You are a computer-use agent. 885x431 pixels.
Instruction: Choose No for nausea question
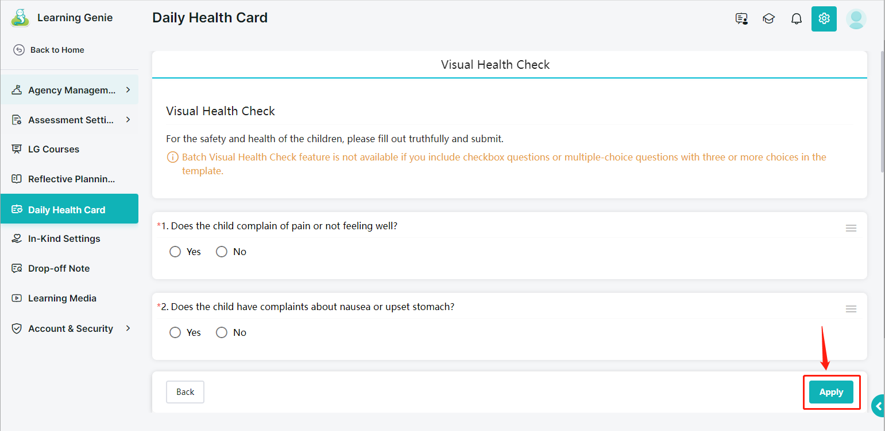coord(222,332)
